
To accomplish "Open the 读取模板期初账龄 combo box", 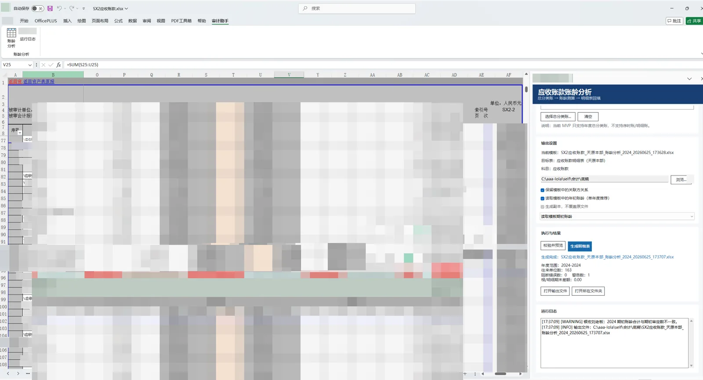I will 617,216.
